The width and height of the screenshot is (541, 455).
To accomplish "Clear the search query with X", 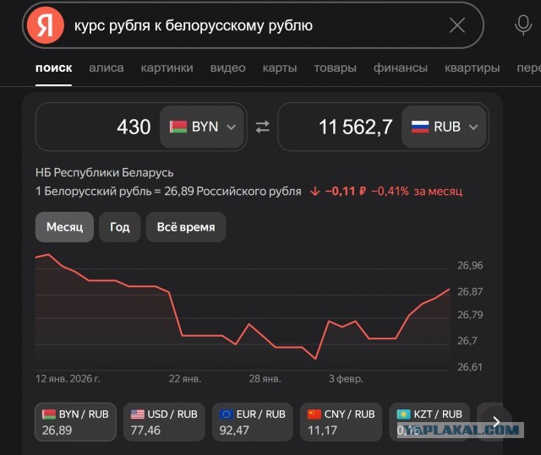I will point(457,25).
